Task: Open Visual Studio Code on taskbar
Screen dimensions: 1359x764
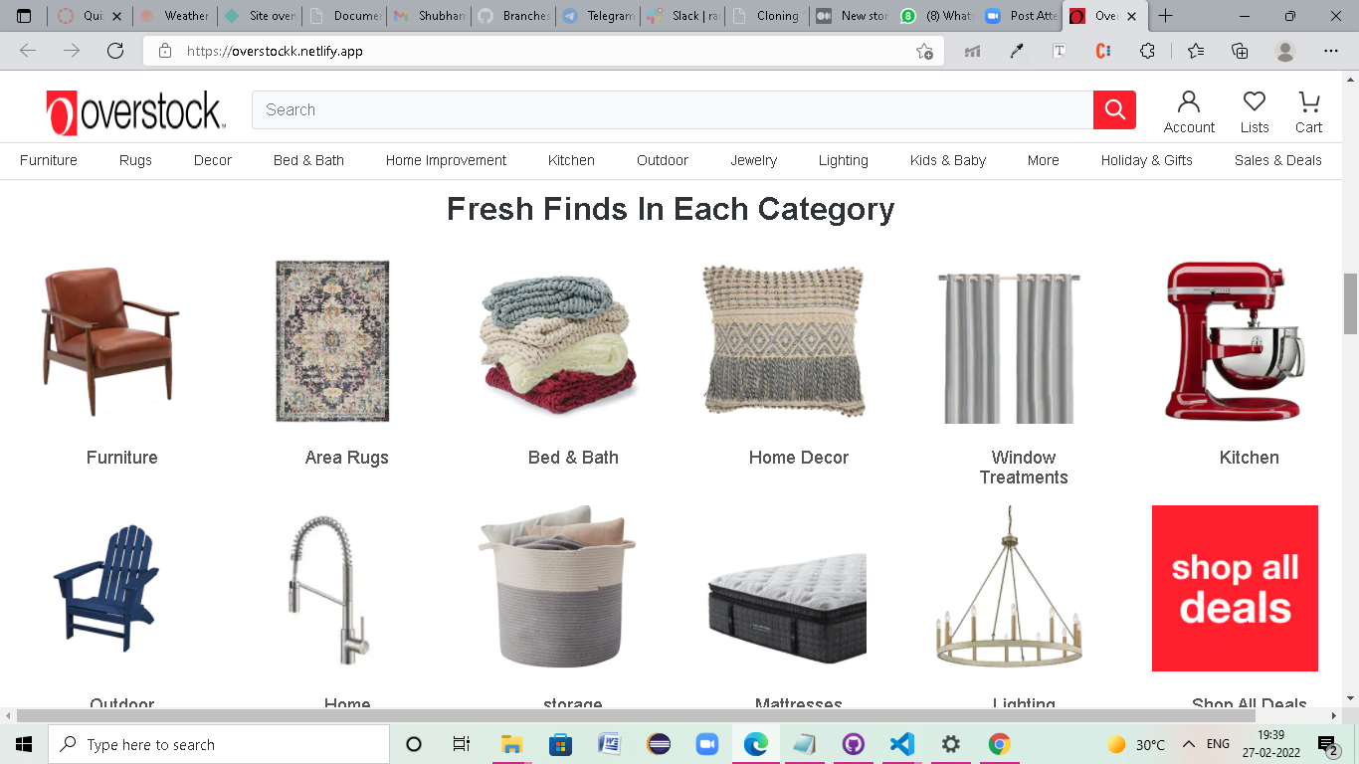Action: [x=901, y=744]
